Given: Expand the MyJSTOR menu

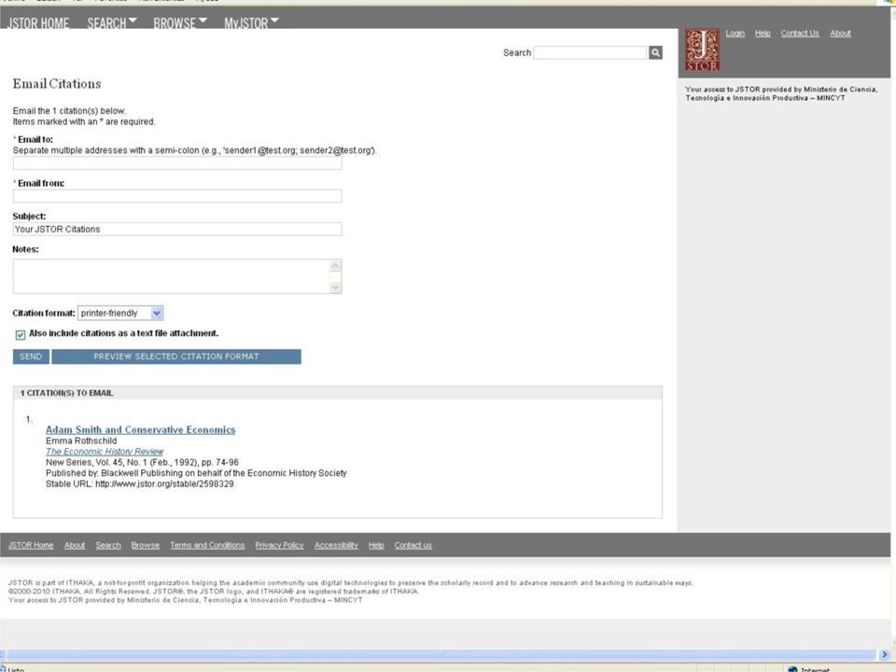Looking at the screenshot, I should coord(251,22).
